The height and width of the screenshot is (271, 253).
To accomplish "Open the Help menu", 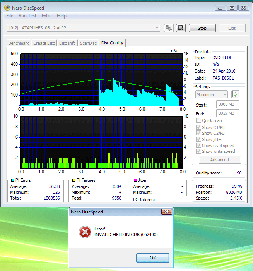I will coord(62,16).
